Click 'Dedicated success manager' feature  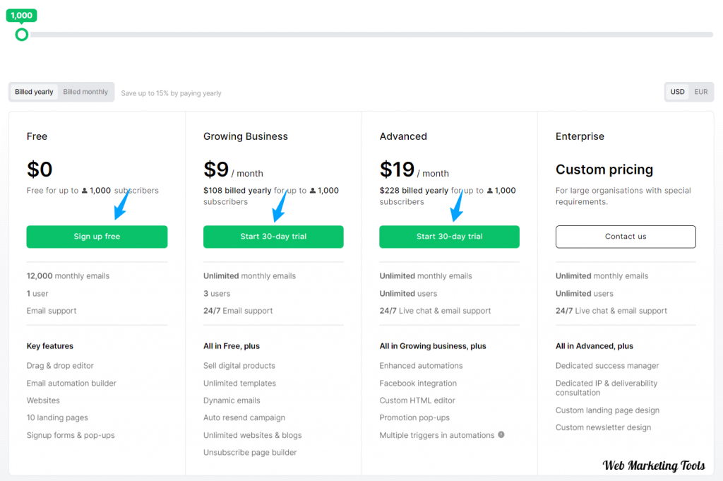[607, 366]
